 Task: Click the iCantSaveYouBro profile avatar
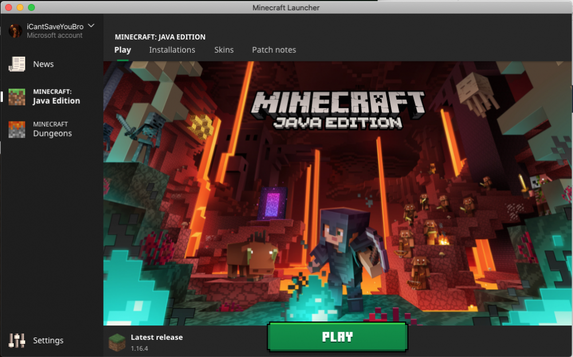(x=15, y=31)
